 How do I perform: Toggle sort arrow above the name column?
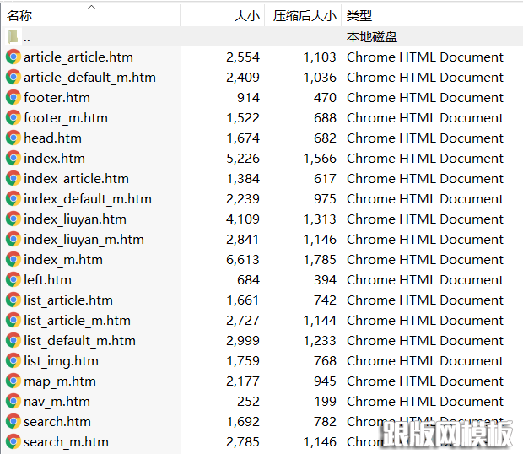(x=91, y=8)
